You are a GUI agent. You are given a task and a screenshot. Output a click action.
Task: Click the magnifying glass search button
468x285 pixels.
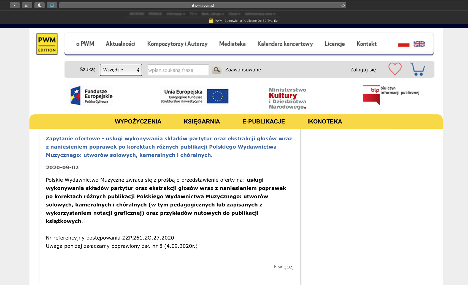pyautogui.click(x=217, y=70)
